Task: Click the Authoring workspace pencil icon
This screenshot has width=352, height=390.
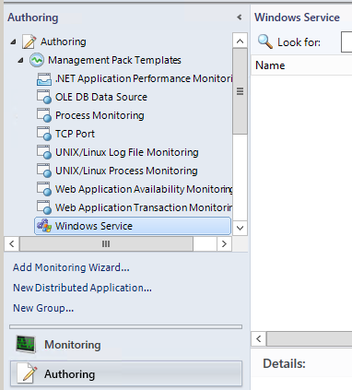Action: pyautogui.click(x=27, y=373)
